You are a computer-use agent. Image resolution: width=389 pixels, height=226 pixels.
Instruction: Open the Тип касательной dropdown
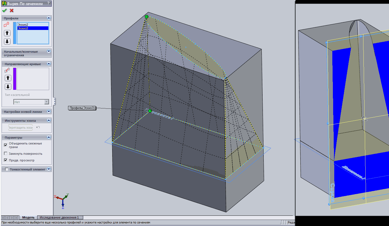click(x=46, y=102)
